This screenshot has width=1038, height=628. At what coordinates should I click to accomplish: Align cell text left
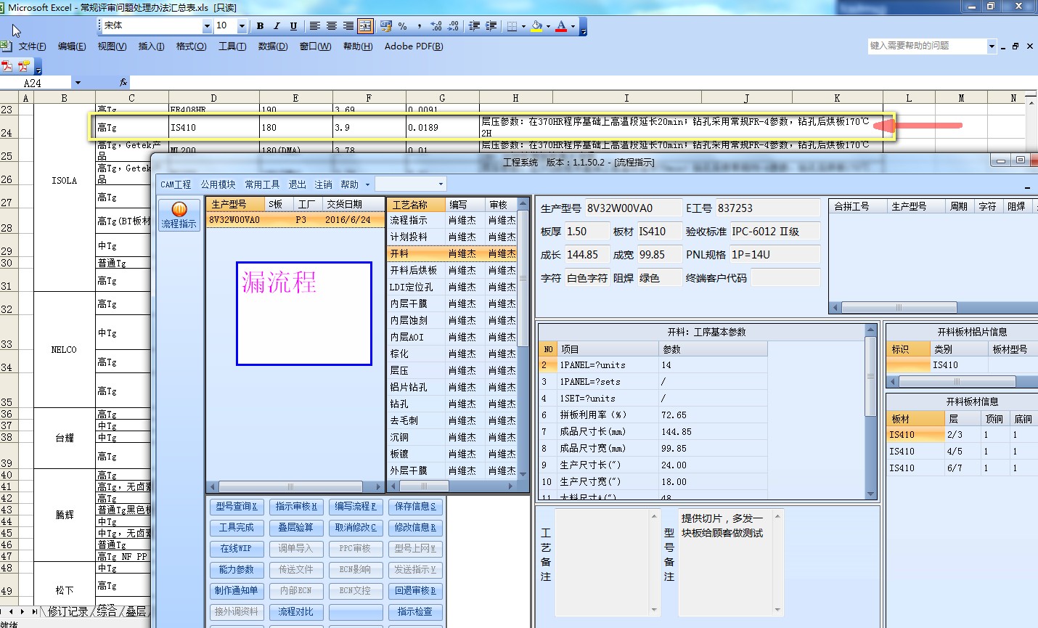(x=315, y=26)
